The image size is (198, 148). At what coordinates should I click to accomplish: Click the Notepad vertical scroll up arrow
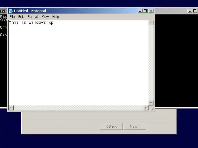pos(151,23)
